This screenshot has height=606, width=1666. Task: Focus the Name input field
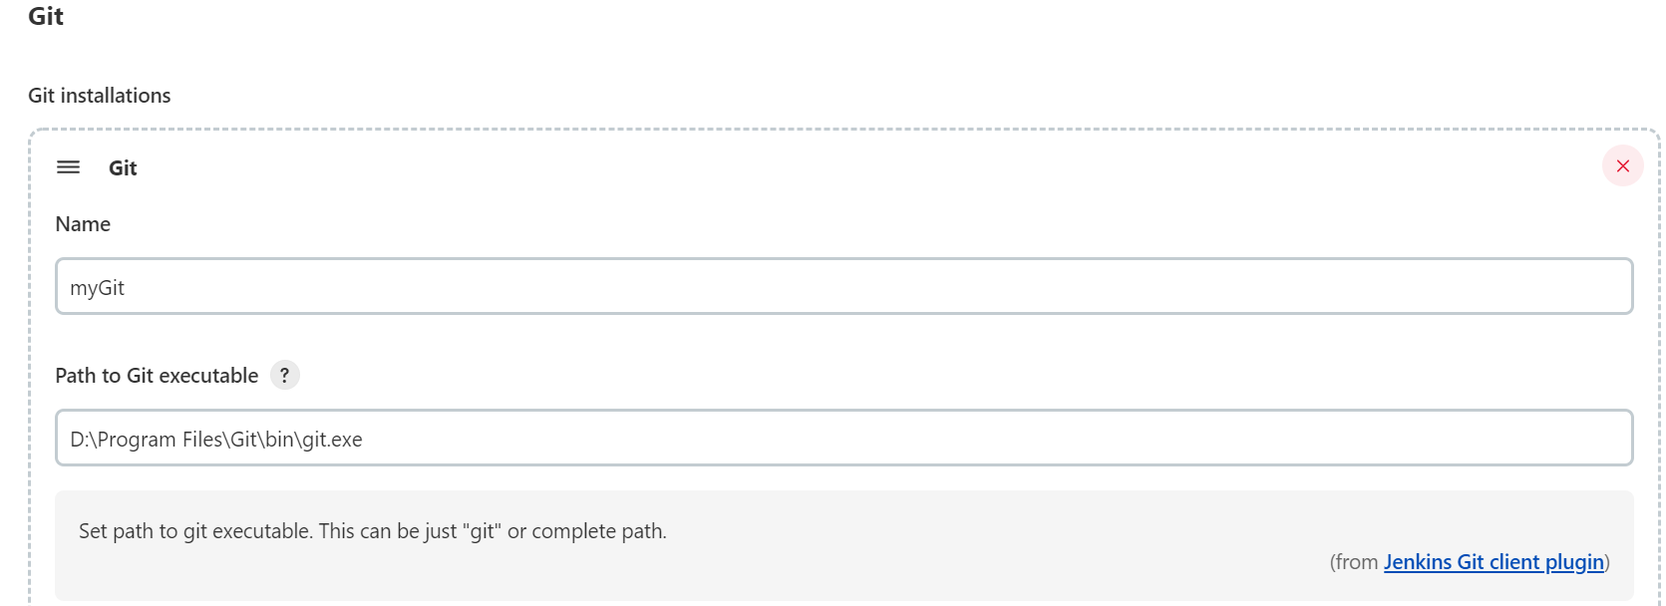(x=843, y=287)
